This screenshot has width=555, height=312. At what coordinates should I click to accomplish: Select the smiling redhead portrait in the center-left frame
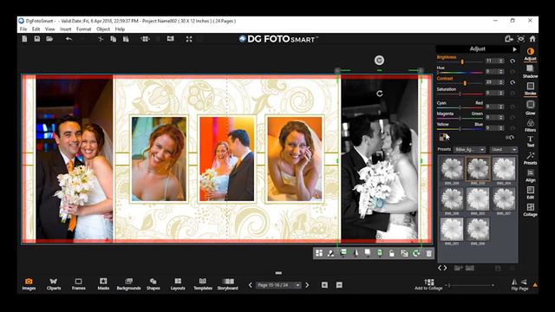[x=159, y=159]
